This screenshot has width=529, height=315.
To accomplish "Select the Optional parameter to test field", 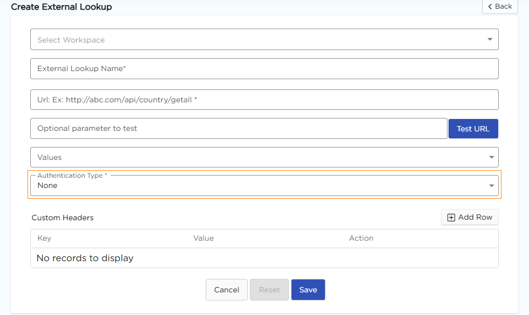I will click(239, 129).
